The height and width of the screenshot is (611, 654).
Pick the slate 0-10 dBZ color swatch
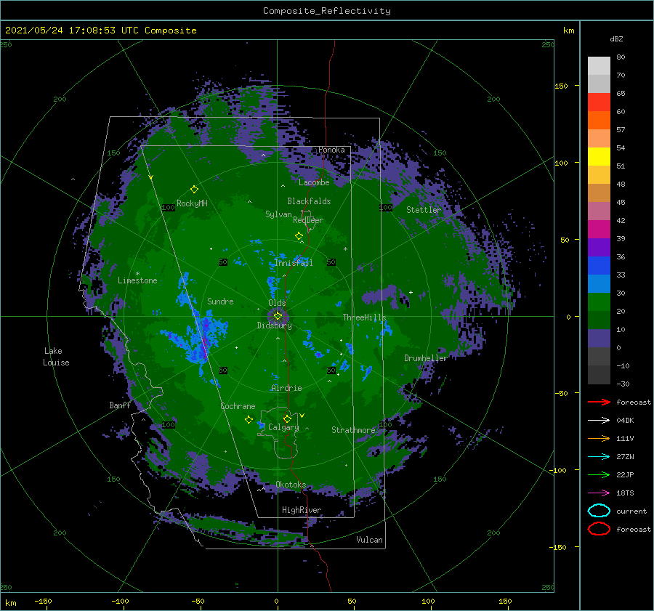point(599,339)
